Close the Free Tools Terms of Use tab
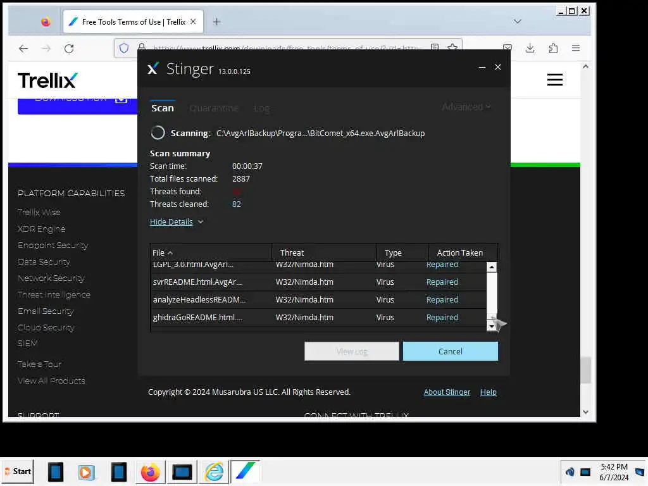 [193, 22]
